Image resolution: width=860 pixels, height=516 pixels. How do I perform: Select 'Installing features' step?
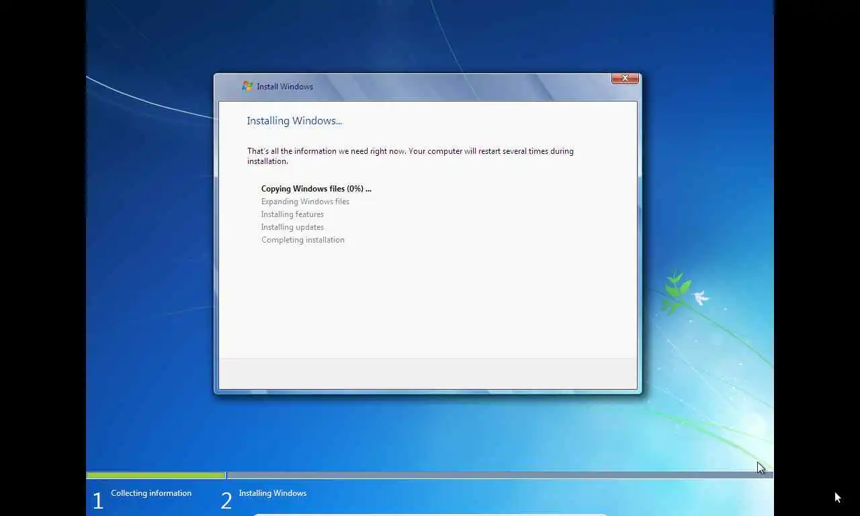click(292, 214)
